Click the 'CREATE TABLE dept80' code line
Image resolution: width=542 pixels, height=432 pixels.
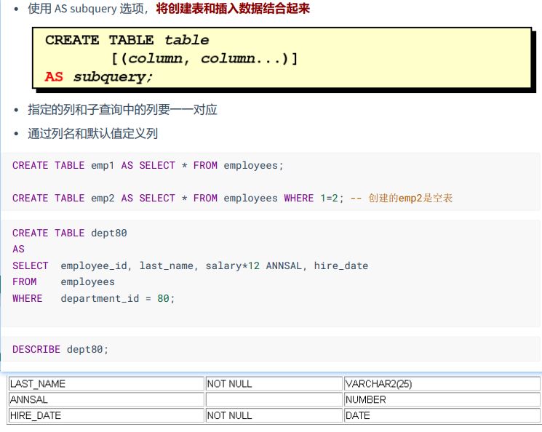point(70,233)
